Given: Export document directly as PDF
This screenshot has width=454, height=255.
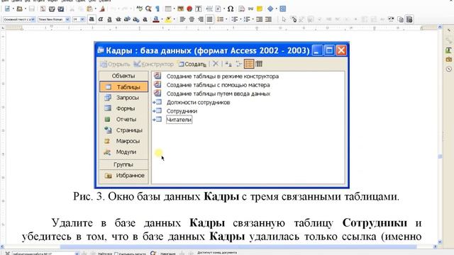Looking at the screenshot, I should coord(43,9).
